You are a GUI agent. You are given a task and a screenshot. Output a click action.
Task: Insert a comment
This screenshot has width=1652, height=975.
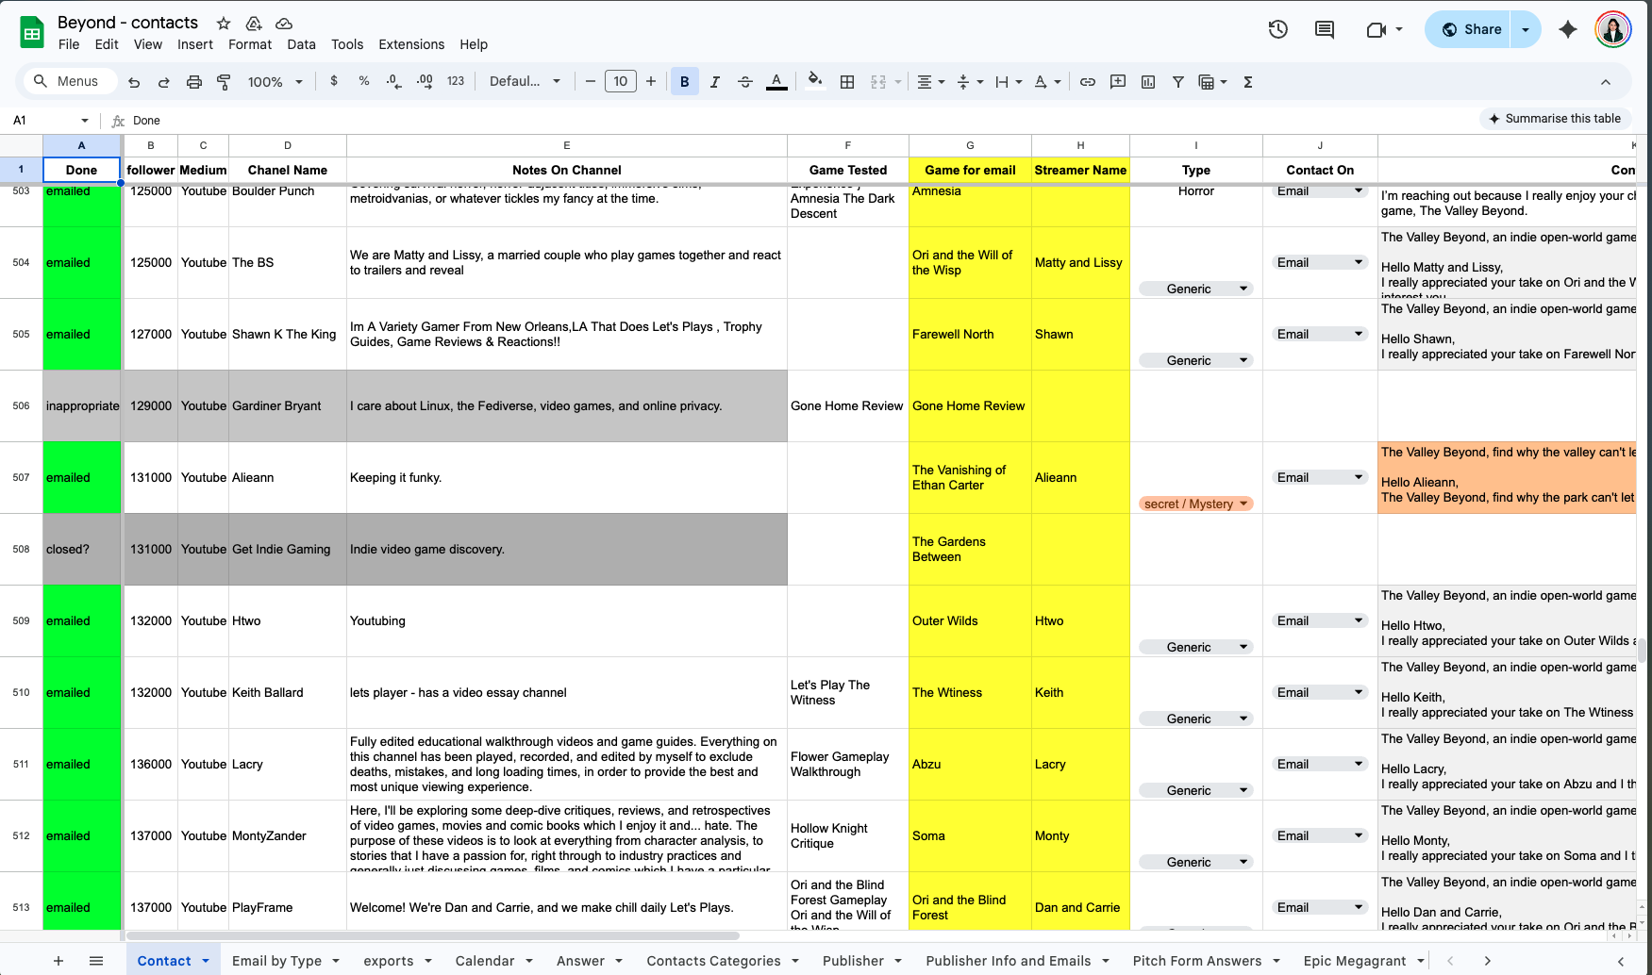point(1118,82)
